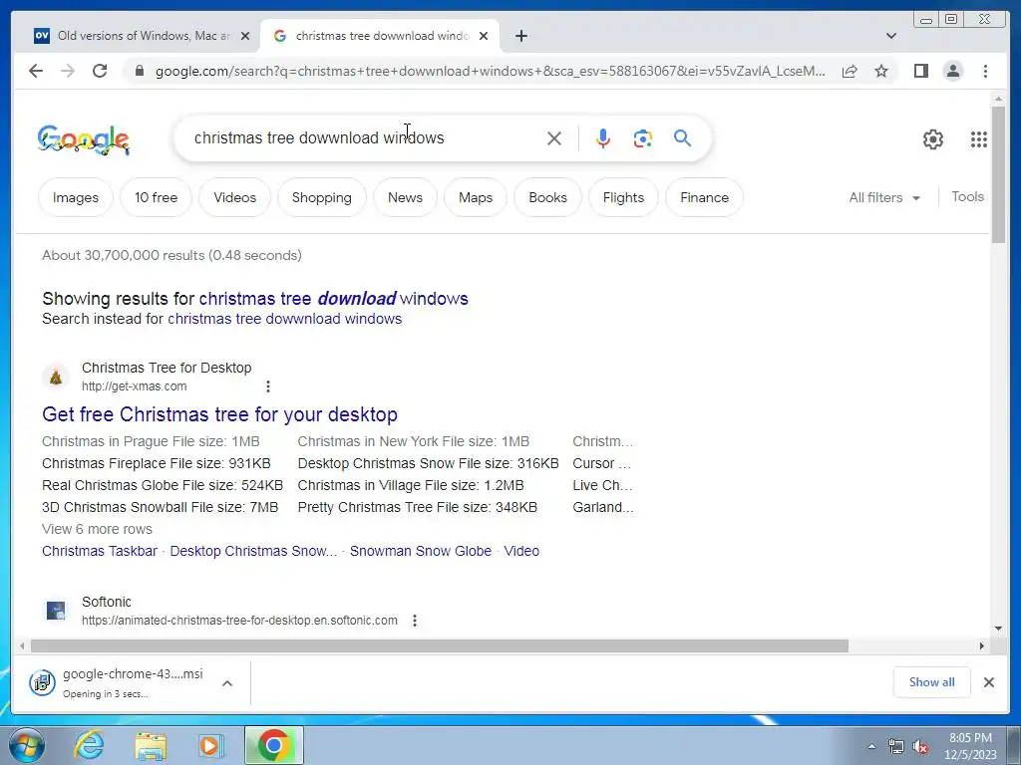Expand the tab search dropdown arrow
The height and width of the screenshot is (765, 1021).
point(891,36)
